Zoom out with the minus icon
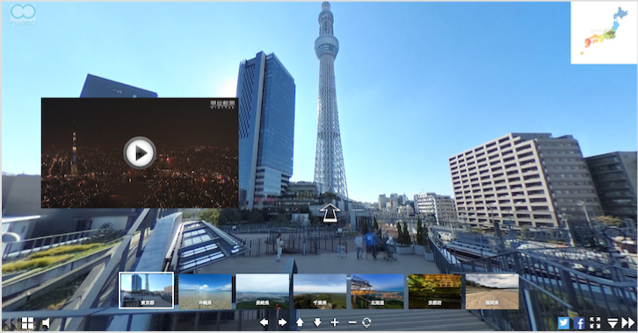638x333 pixels. 352,322
